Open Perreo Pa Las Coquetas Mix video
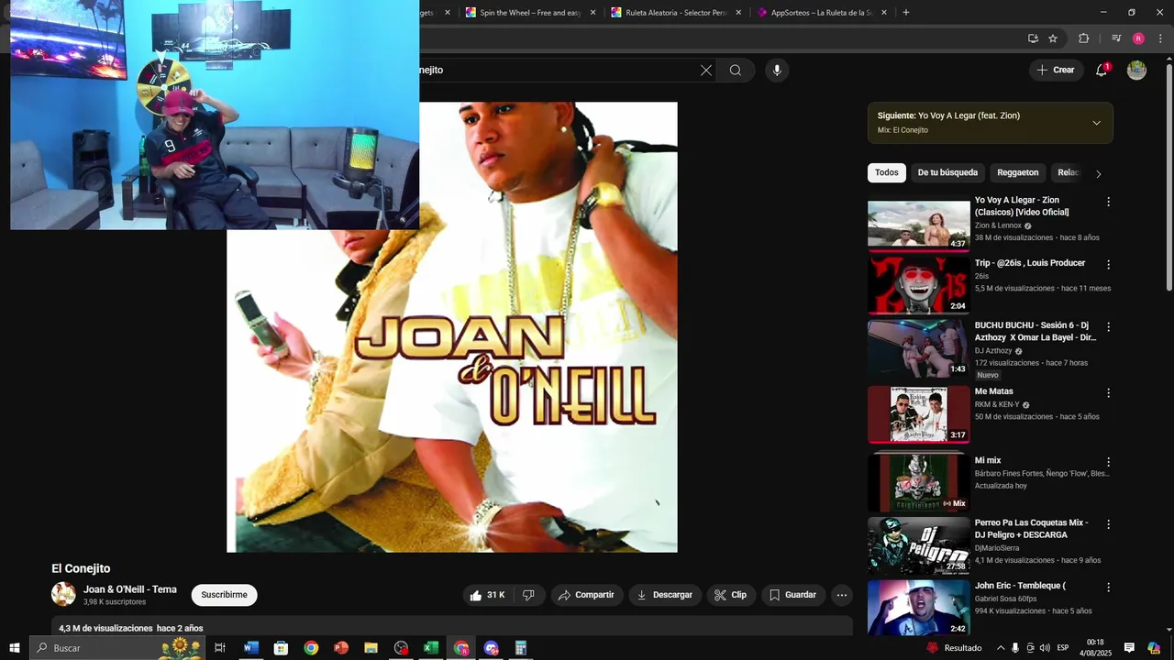The image size is (1174, 660). coord(919,546)
